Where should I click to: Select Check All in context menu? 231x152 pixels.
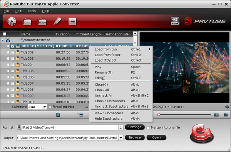pos(121,90)
